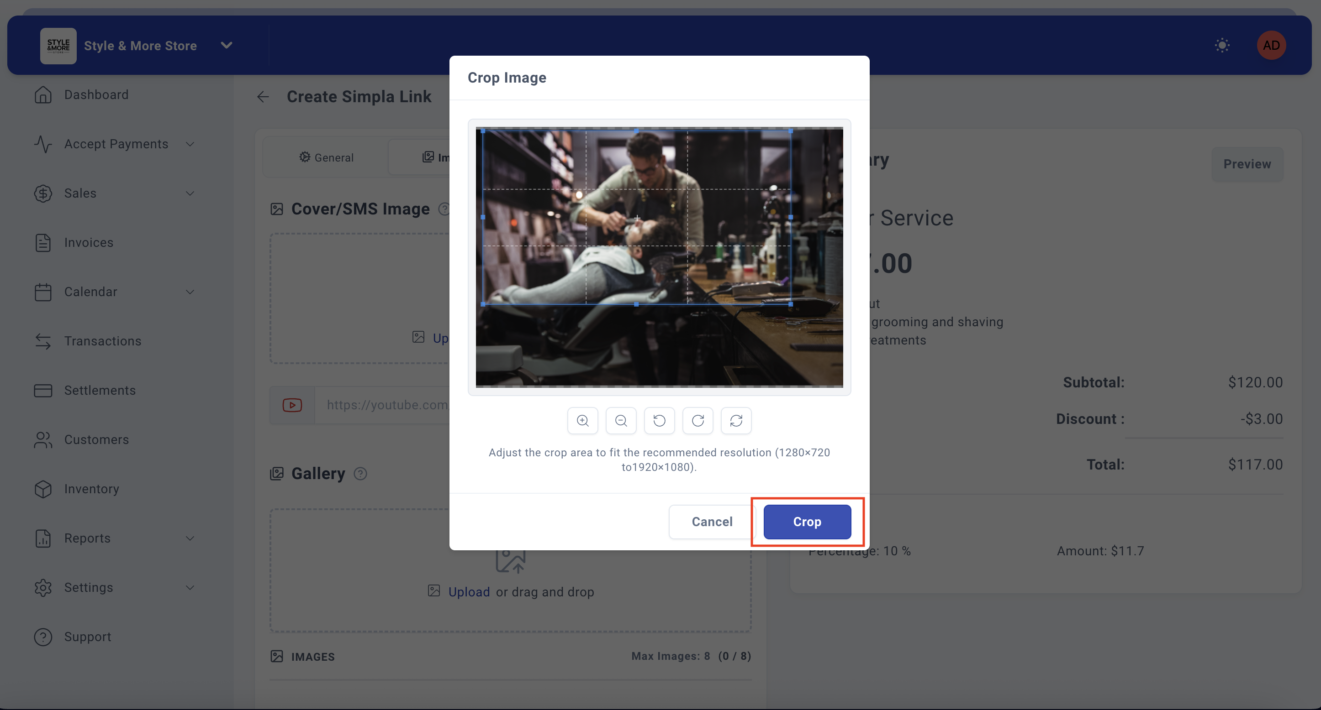Screen dimensions: 1321x710
Task: Click the Upload link in Gallery
Action: coord(469,592)
